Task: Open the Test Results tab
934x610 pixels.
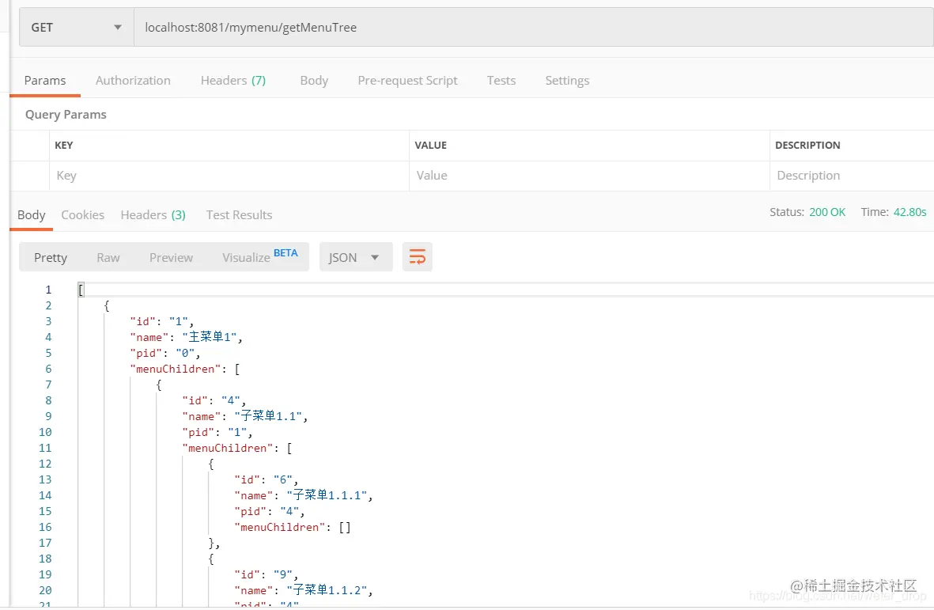Action: (239, 215)
